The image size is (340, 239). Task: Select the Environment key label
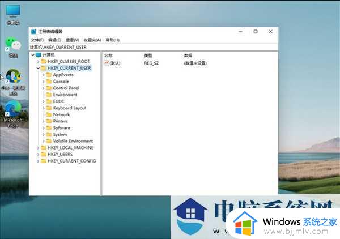click(x=65, y=95)
